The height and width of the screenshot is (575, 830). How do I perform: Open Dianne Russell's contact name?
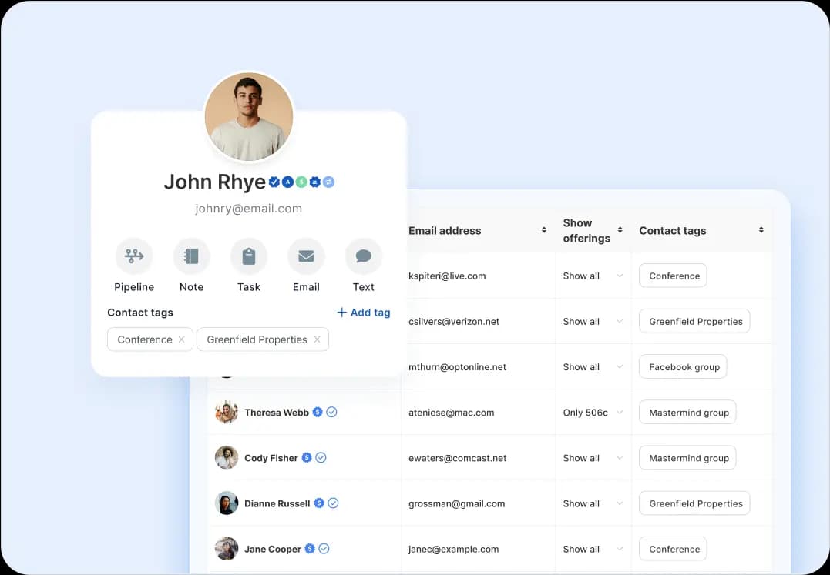pyautogui.click(x=277, y=503)
